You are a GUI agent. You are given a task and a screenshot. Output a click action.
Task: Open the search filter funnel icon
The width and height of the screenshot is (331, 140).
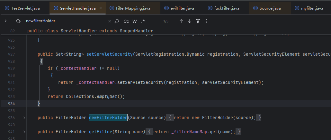pyautogui.click(x=198, y=21)
